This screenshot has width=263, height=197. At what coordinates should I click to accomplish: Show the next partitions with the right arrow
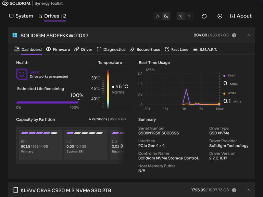coord(122,146)
